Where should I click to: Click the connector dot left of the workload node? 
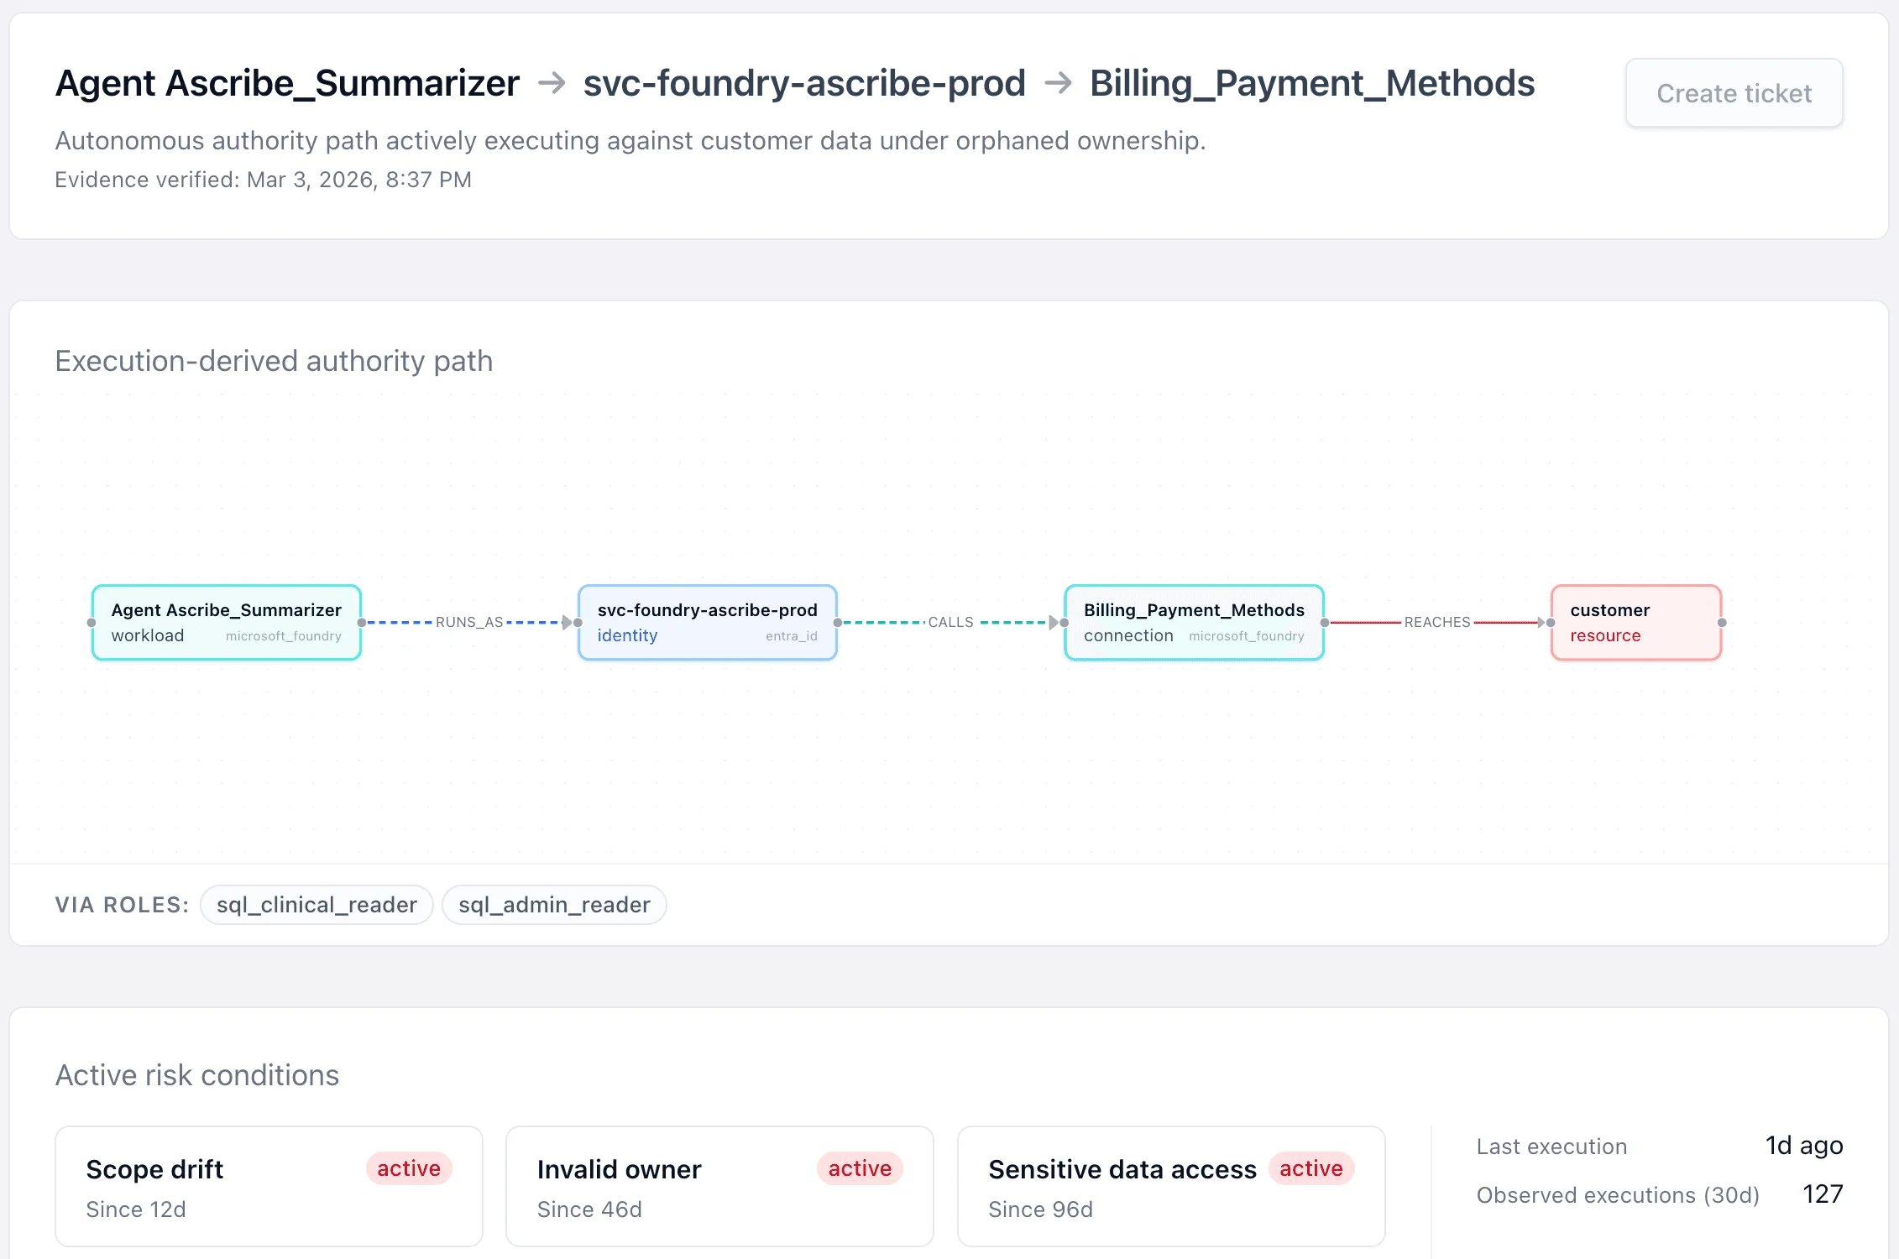91,622
